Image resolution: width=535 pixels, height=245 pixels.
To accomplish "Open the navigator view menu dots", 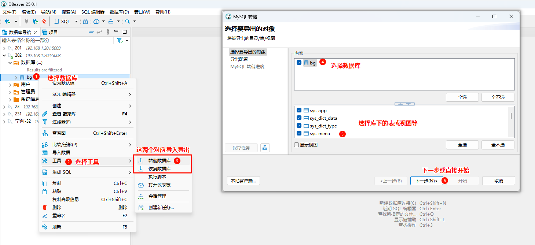I will 108,32.
